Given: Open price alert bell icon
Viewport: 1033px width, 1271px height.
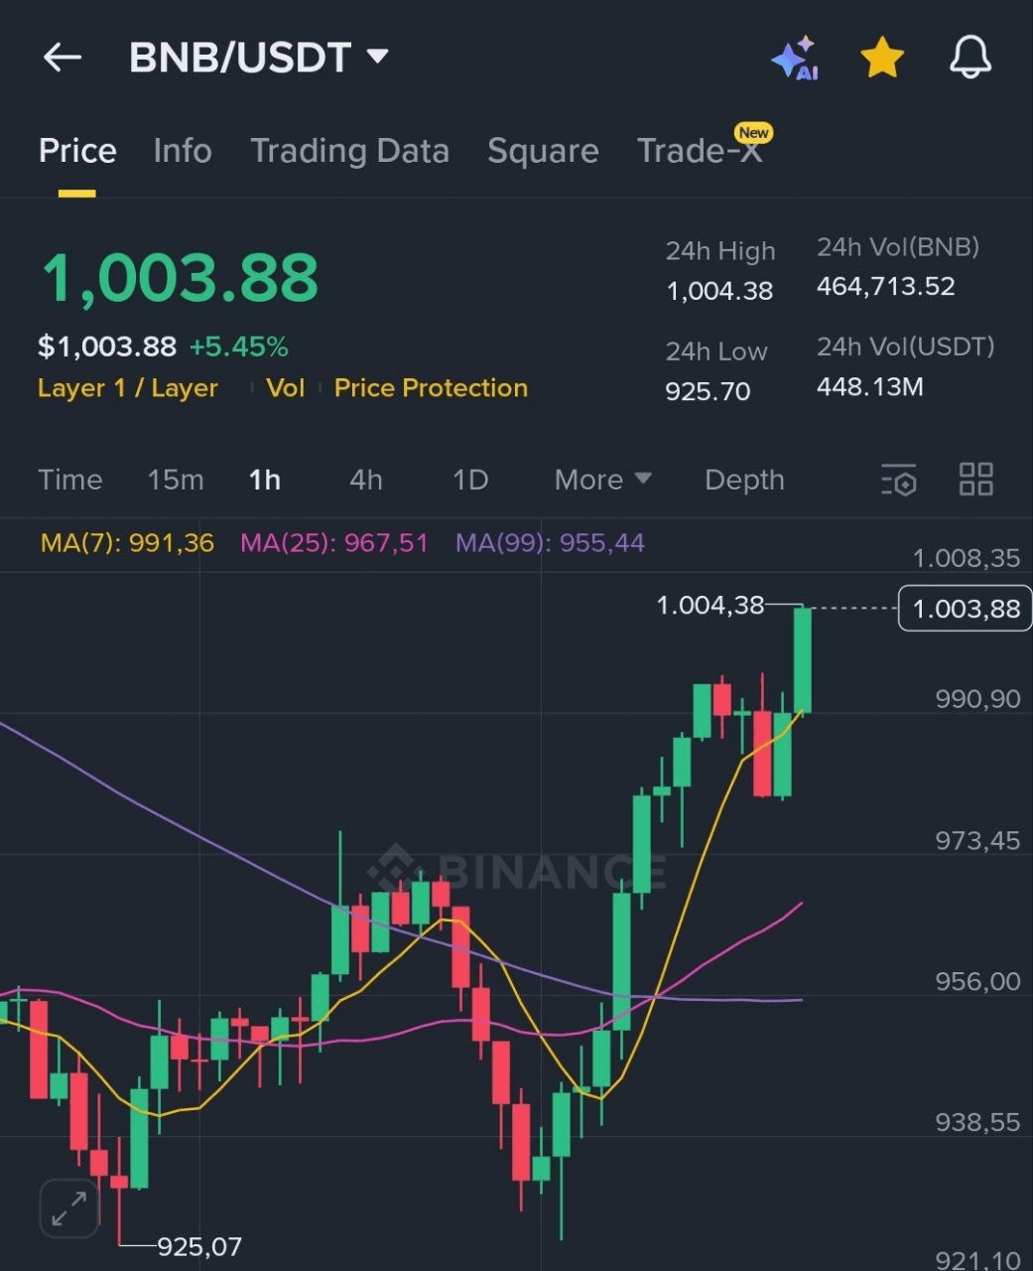Looking at the screenshot, I should pos(969,58).
